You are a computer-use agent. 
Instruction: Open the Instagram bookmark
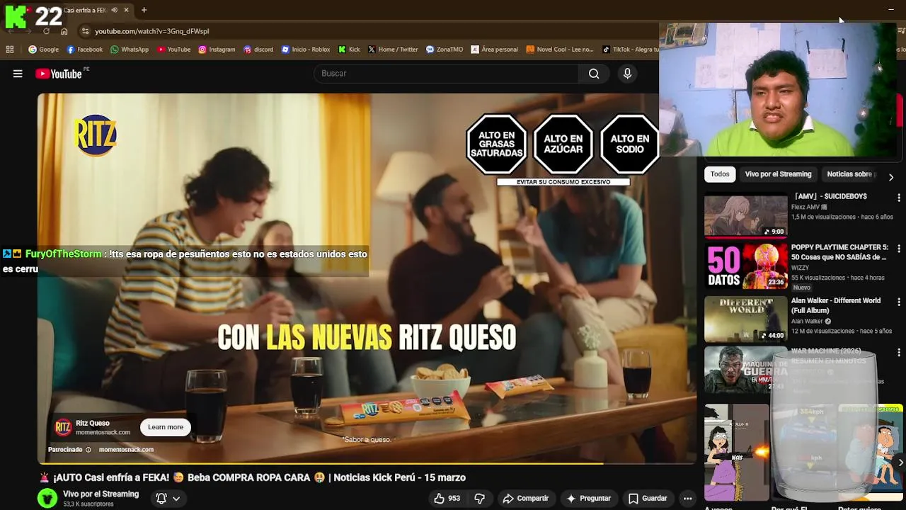(x=217, y=50)
